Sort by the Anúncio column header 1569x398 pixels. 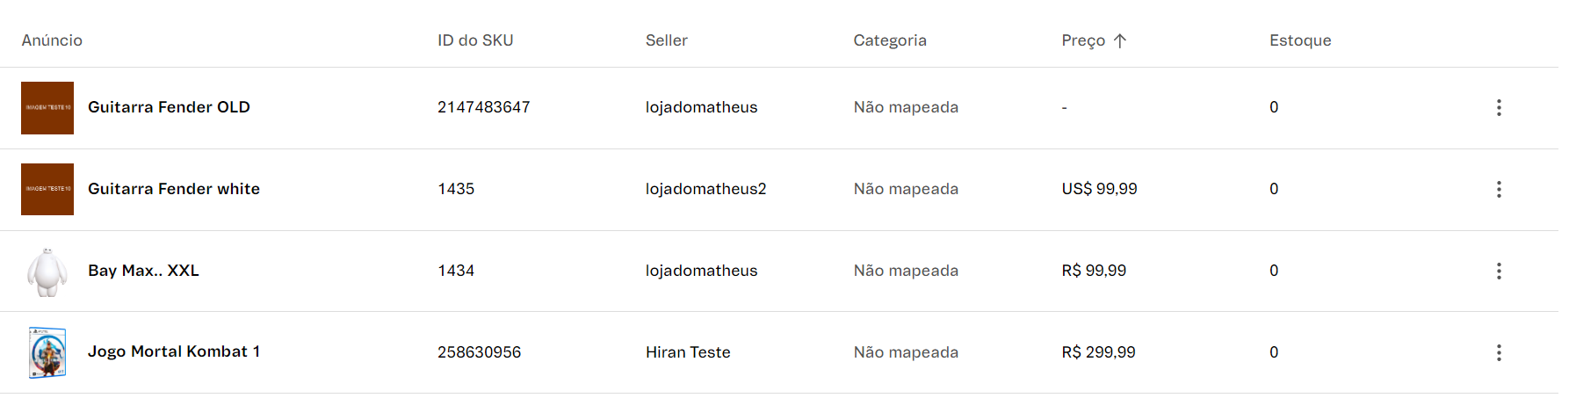pos(52,40)
